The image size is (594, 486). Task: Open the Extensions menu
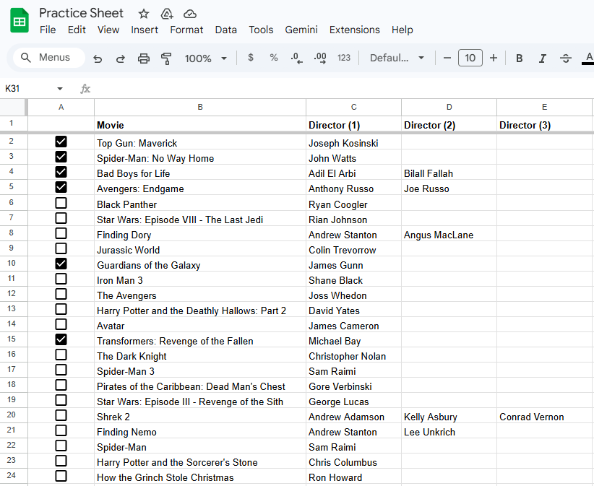[x=355, y=30]
